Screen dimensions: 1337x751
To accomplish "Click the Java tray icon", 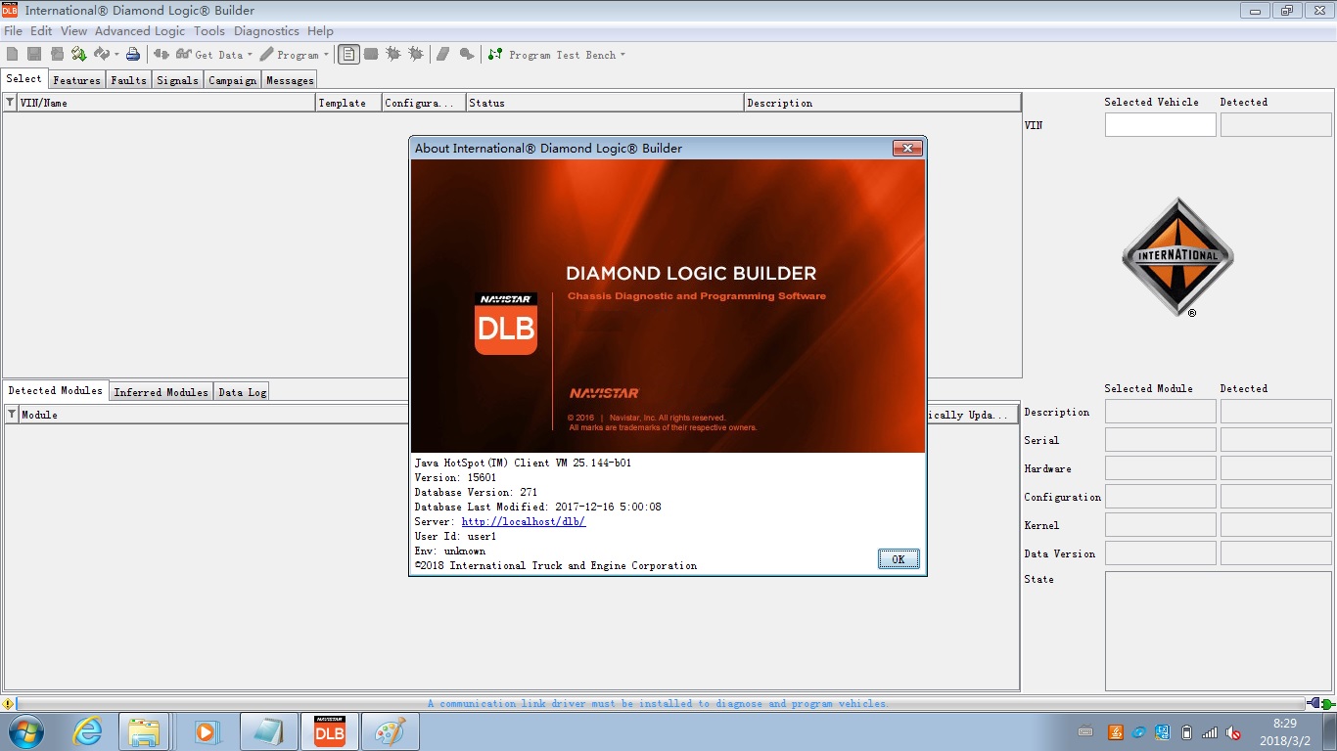I will point(1115,732).
